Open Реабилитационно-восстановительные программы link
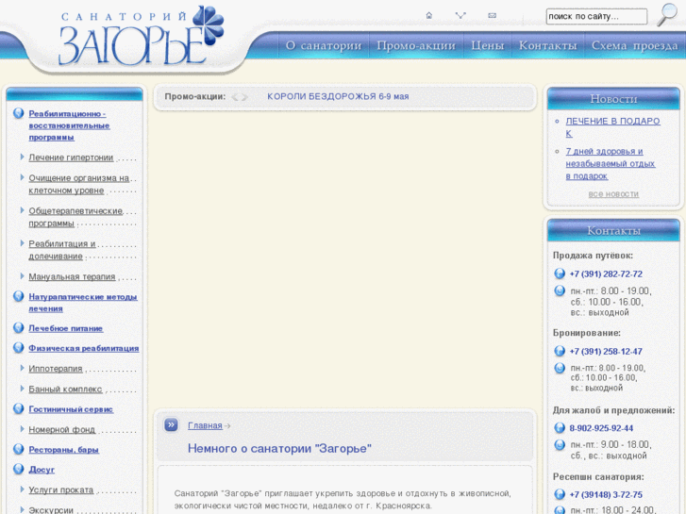The image size is (686, 514). tap(69, 125)
